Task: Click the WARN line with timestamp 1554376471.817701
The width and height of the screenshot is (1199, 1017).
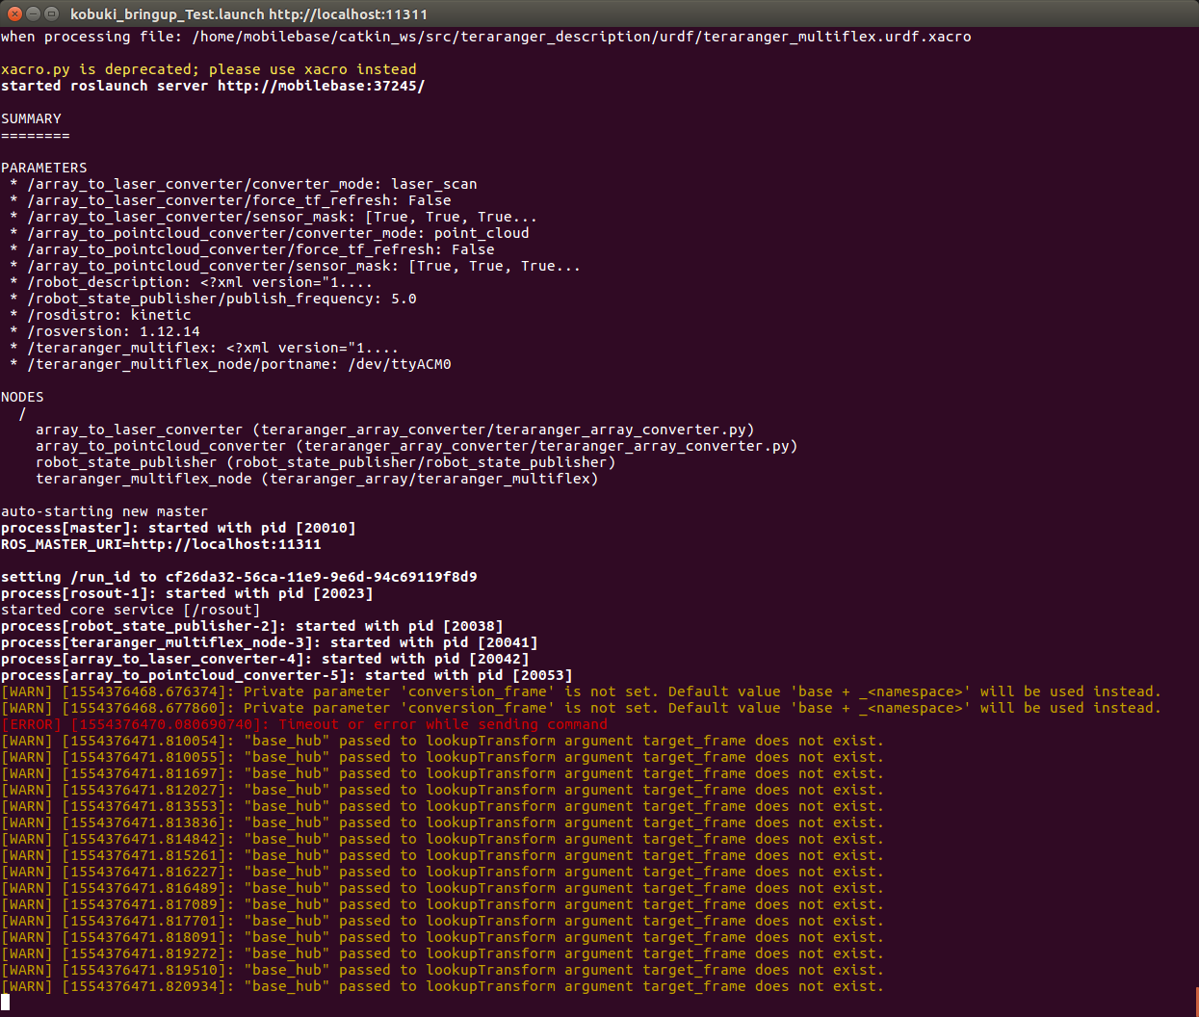Action: 442,921
